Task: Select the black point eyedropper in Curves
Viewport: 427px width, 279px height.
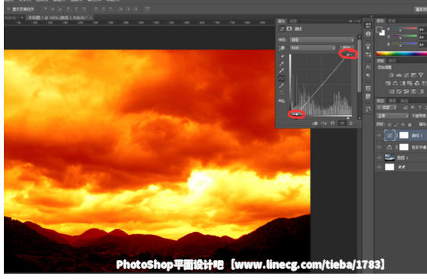Action: [282, 57]
